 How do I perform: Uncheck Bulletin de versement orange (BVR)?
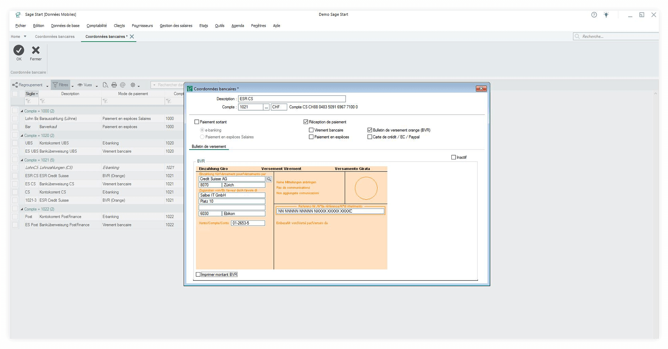tap(370, 130)
